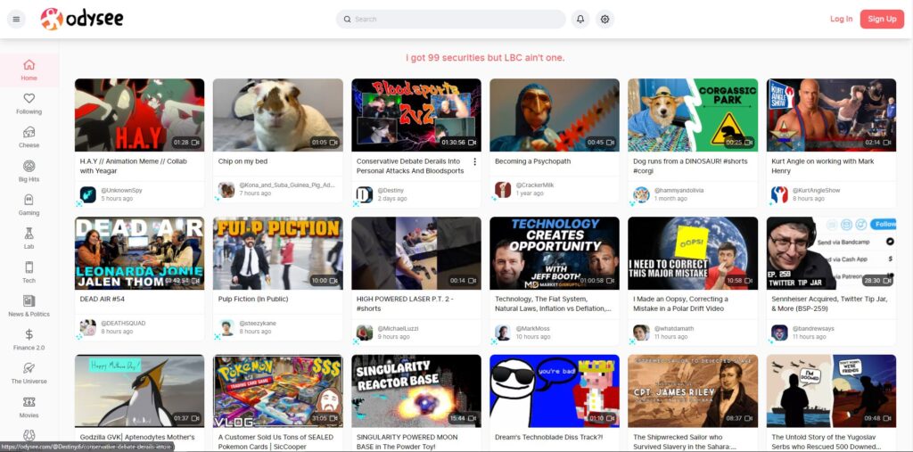Open the Finance 2.0 category
913x452 pixels.
pyautogui.click(x=29, y=341)
